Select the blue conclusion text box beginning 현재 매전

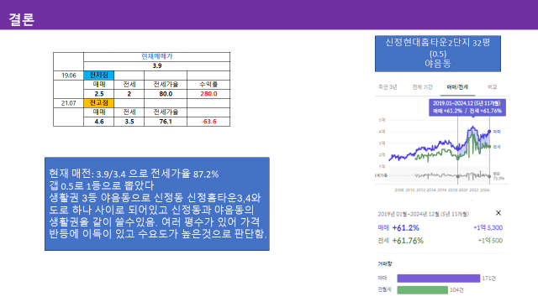coord(157,204)
